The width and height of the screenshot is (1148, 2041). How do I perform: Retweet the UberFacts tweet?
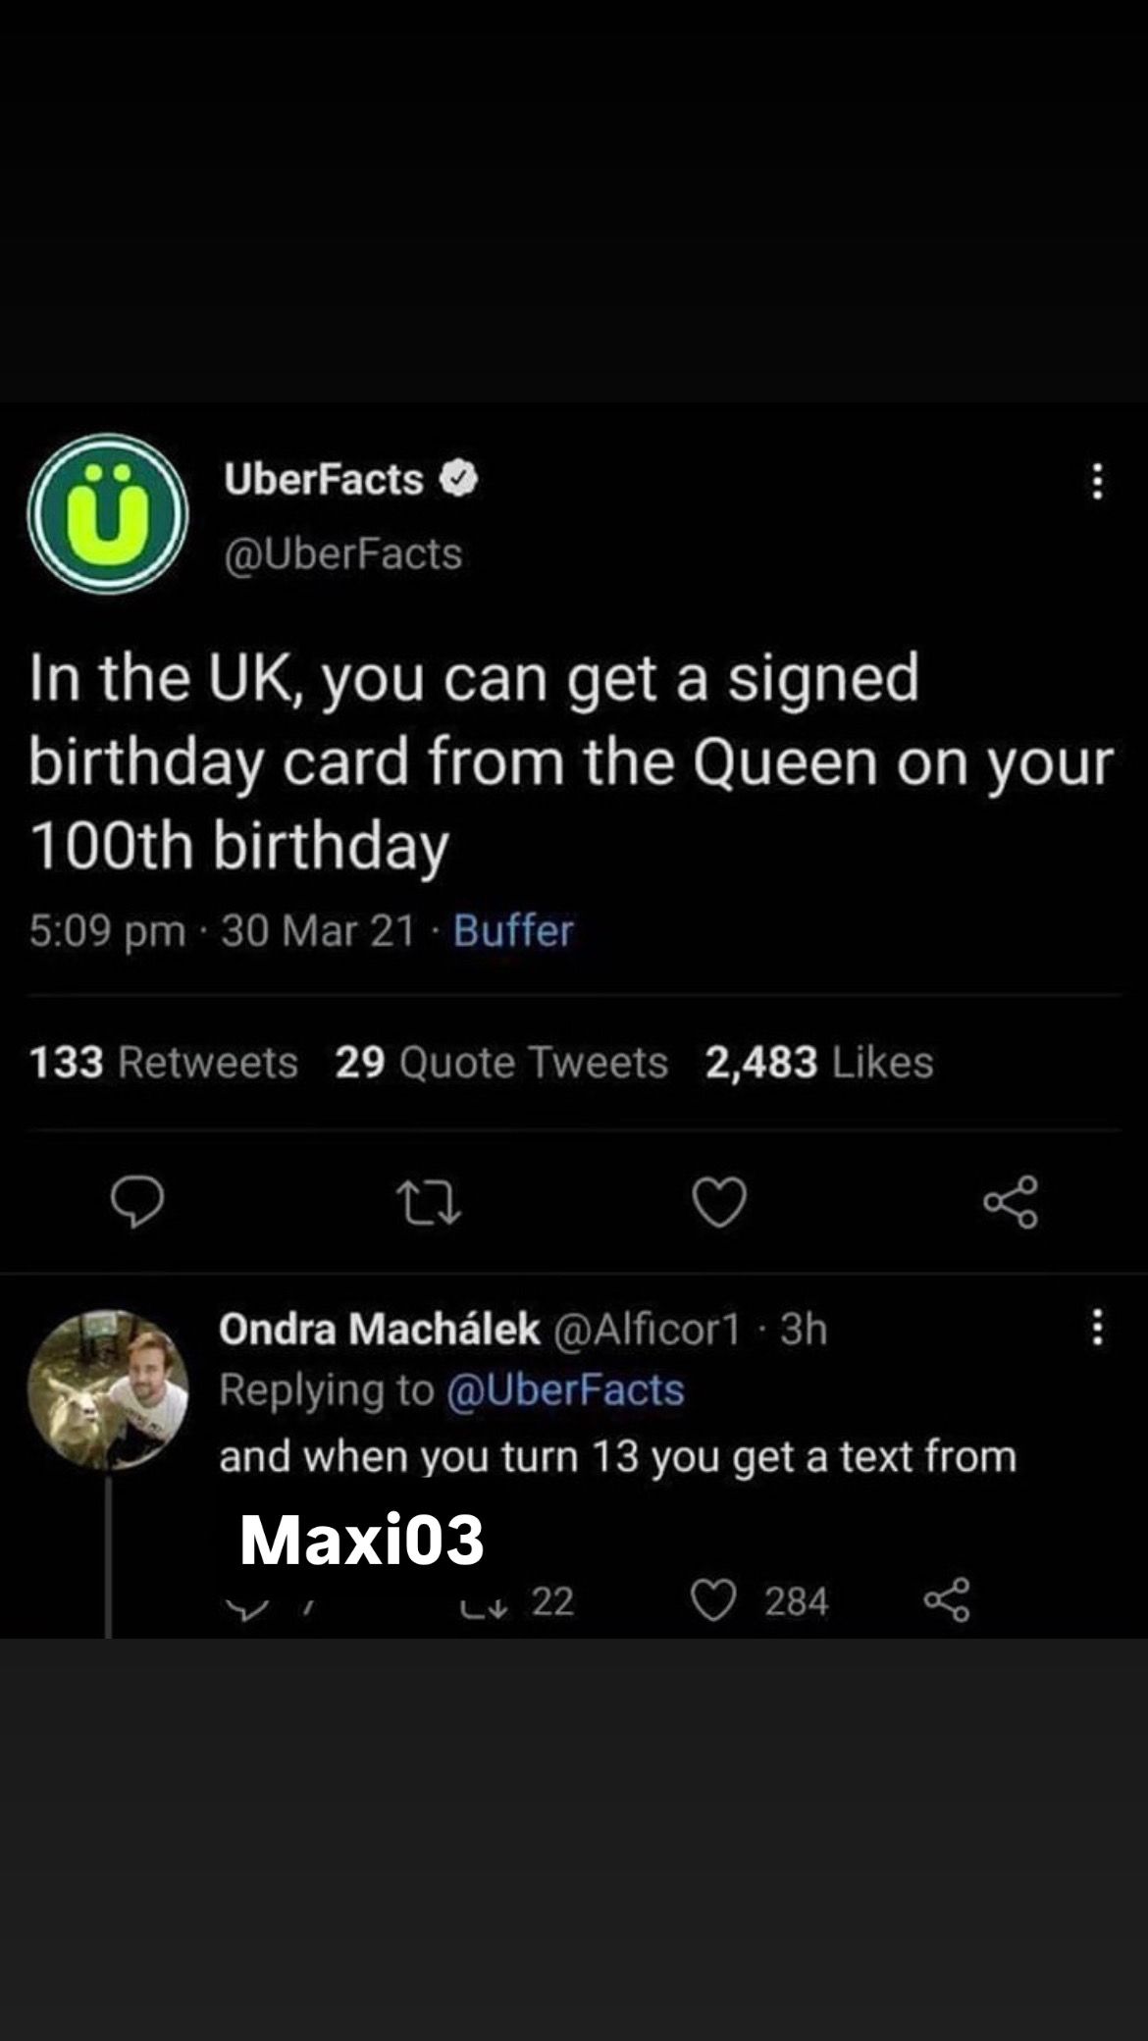(x=428, y=1202)
